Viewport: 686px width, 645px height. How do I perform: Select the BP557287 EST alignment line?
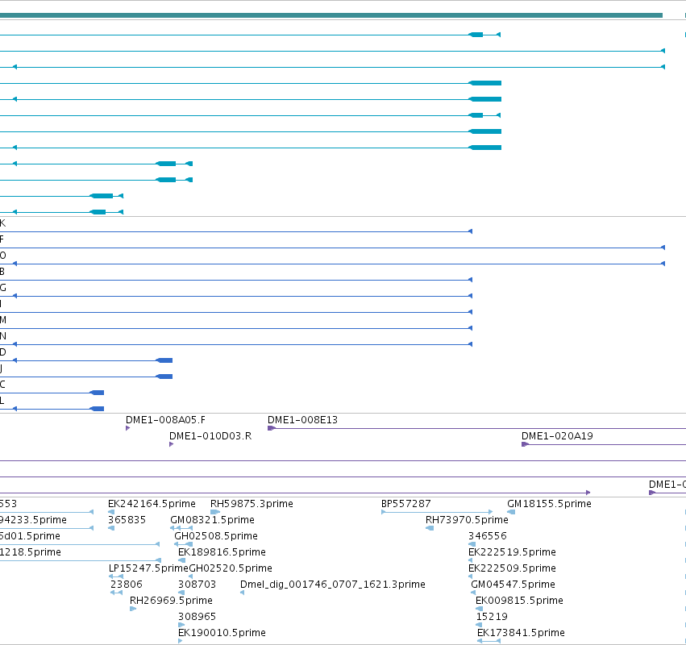[437, 512]
